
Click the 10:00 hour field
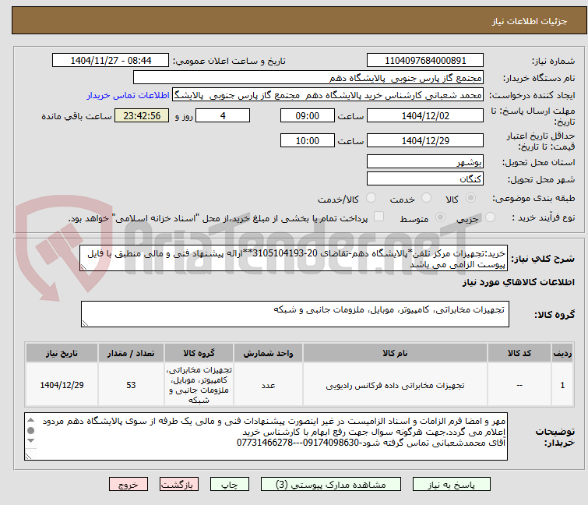click(x=307, y=140)
